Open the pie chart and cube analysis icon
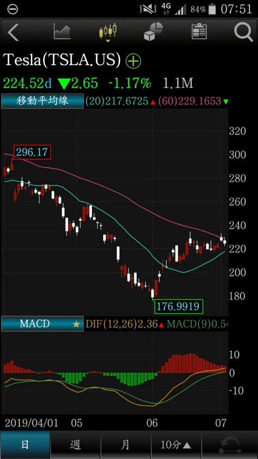258x459 pixels. 153,31
